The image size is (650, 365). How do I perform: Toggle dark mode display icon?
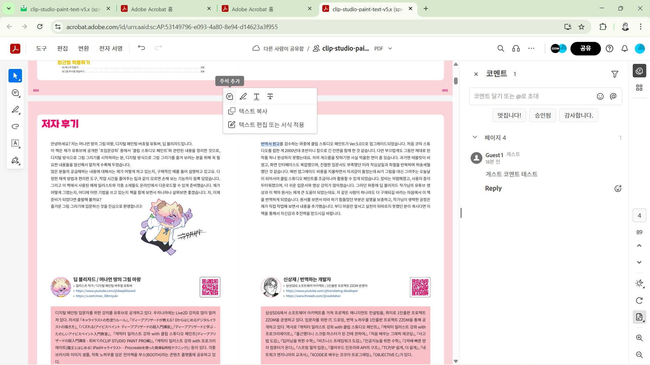click(639, 283)
